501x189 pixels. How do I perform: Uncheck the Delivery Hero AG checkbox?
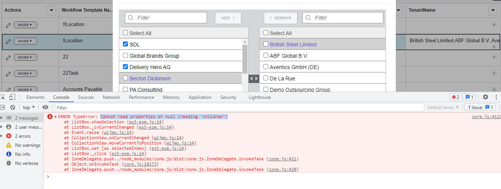click(126, 67)
